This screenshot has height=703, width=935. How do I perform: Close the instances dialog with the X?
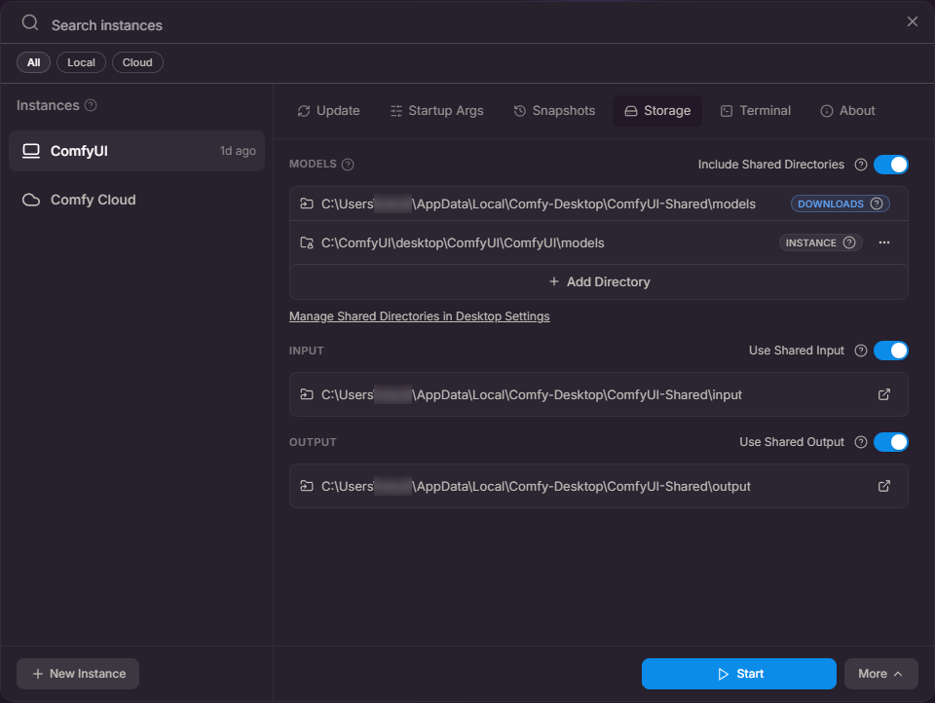point(913,21)
